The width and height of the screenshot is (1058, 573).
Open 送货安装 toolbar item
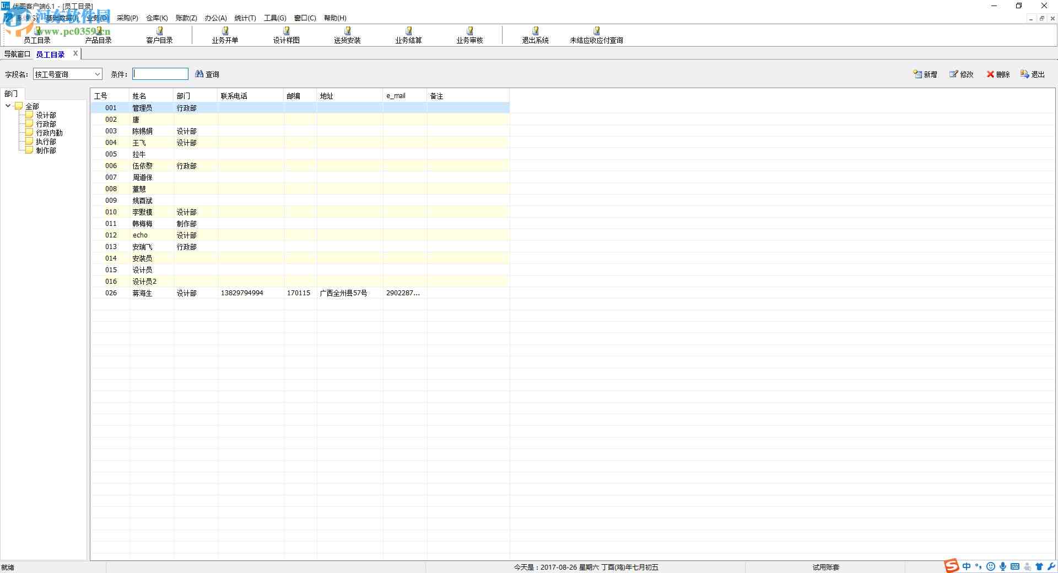click(347, 35)
